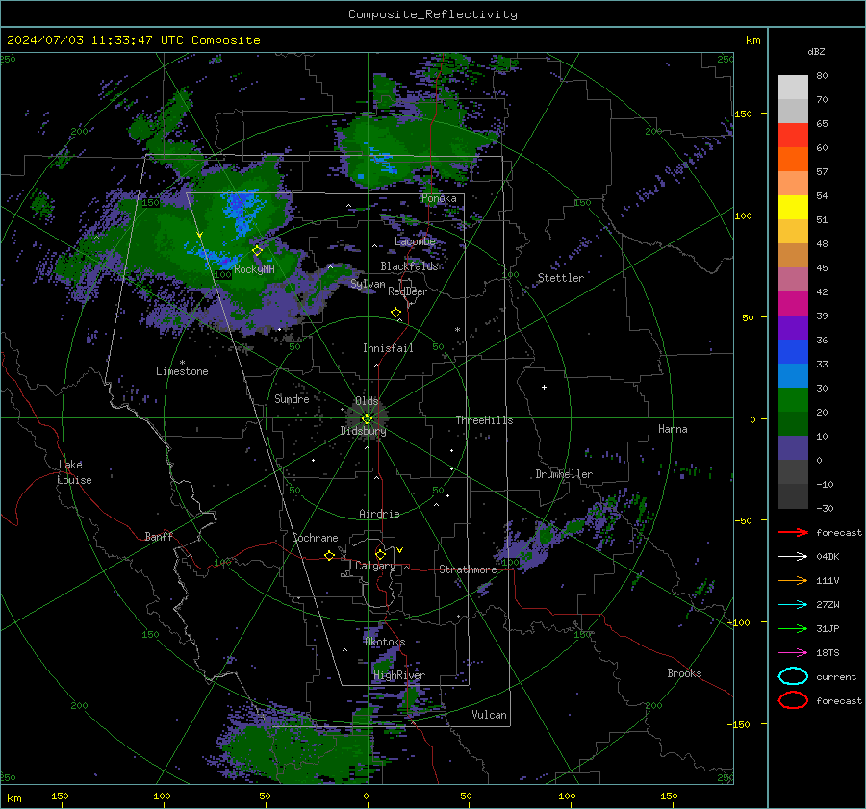Select the 54 dBZ yellow color swatch
866x809 pixels.
(x=793, y=208)
